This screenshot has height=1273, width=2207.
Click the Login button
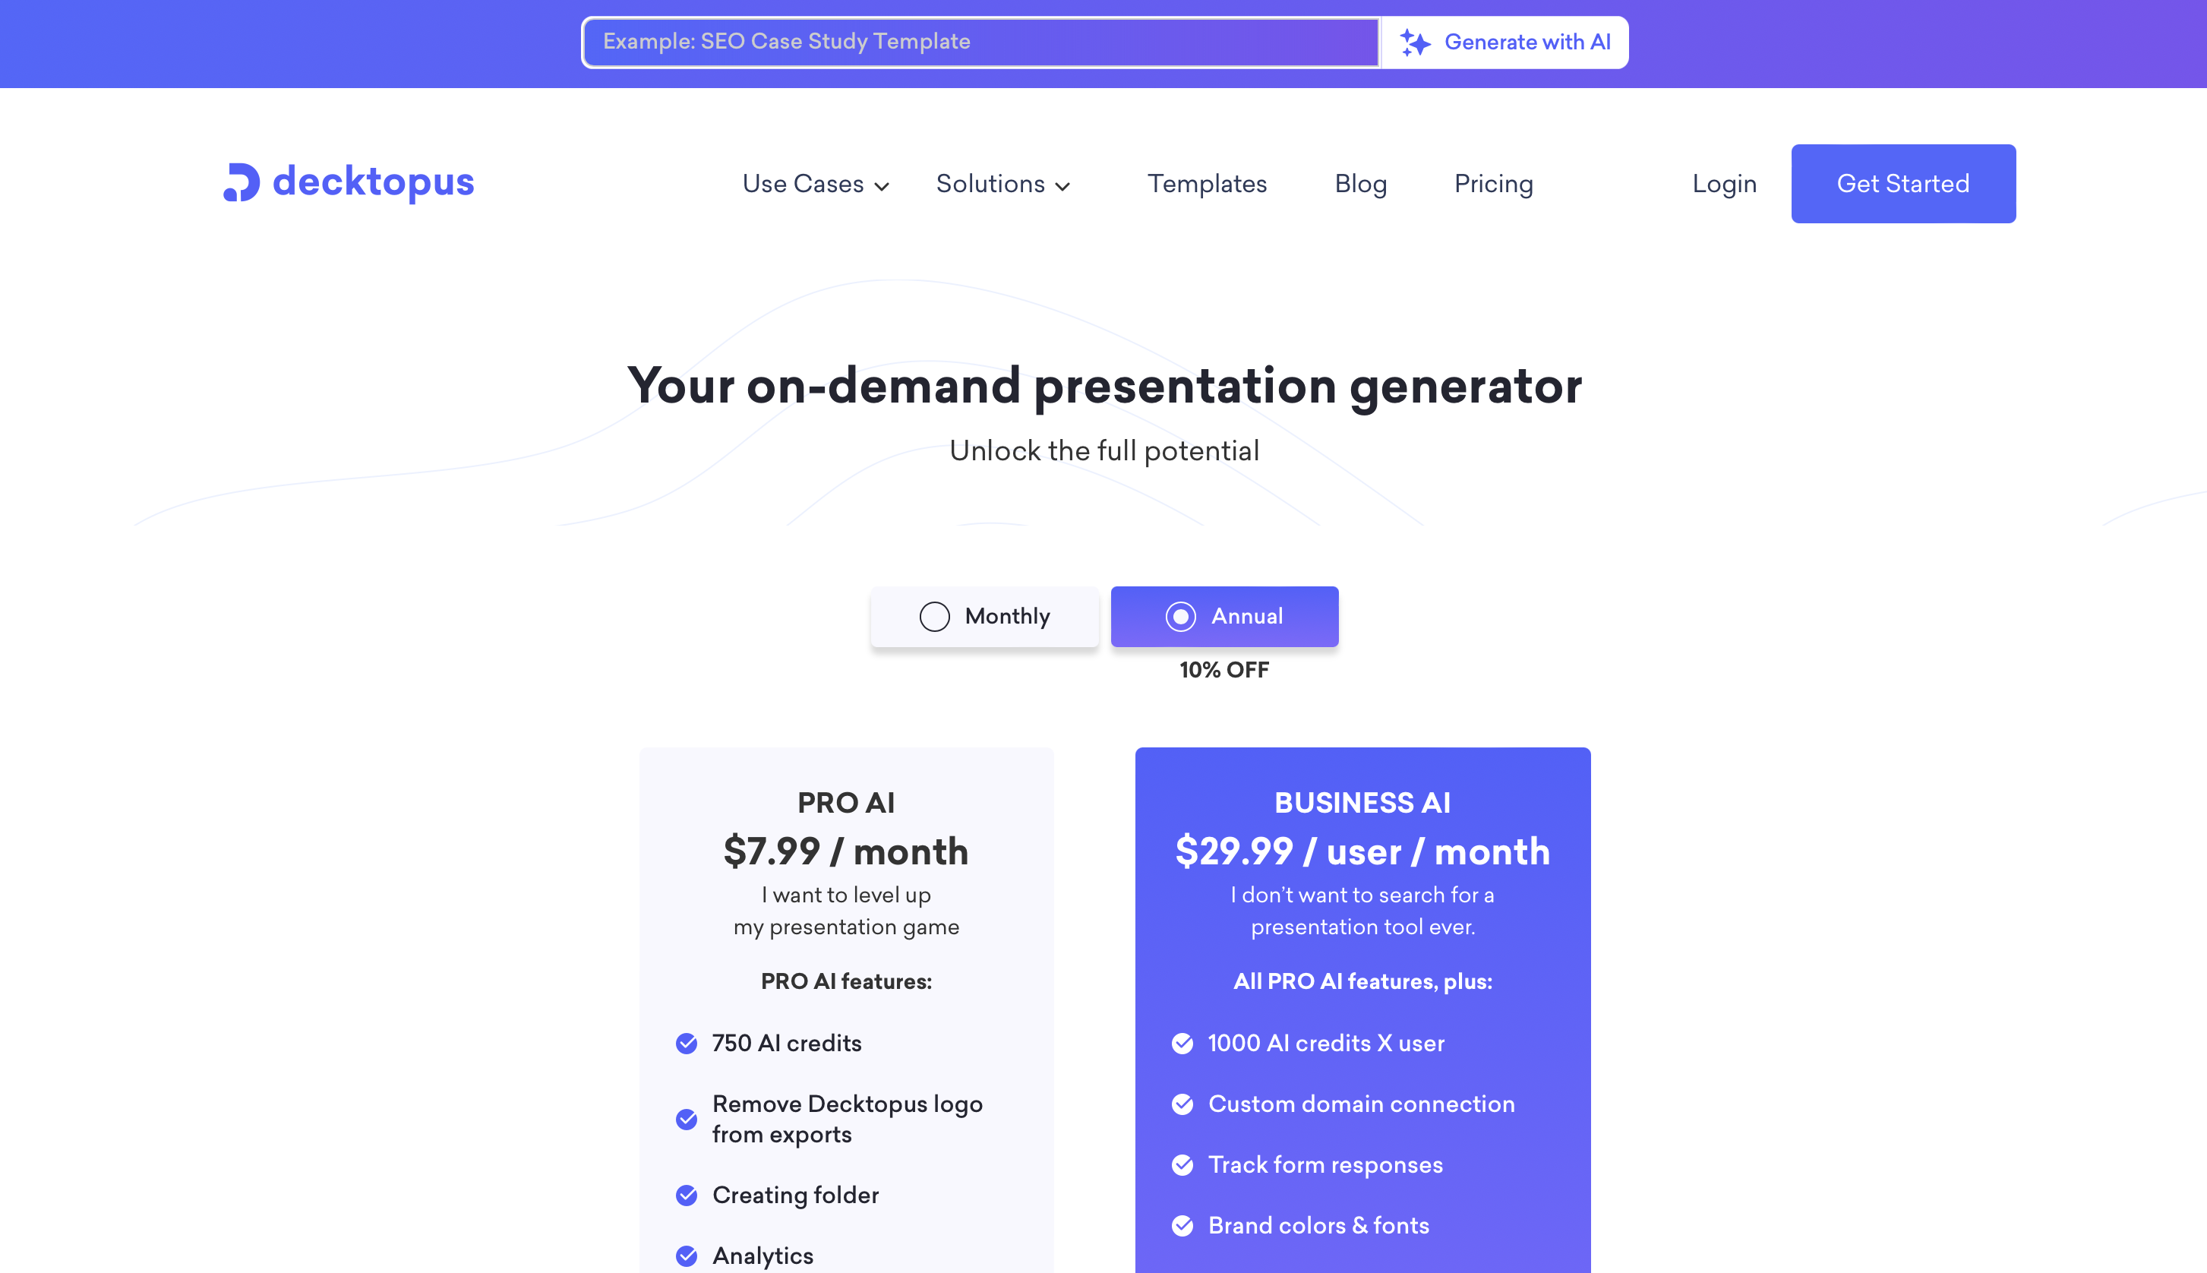point(1723,183)
